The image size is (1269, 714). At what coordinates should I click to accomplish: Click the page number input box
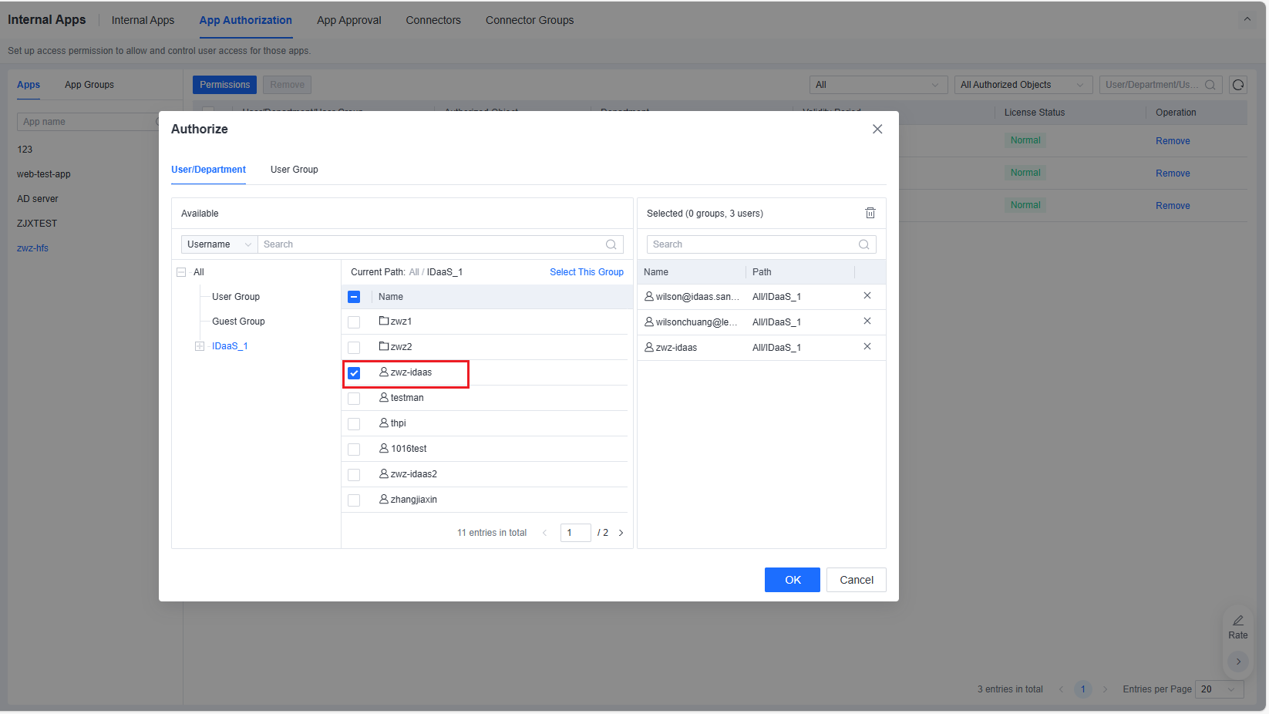click(x=575, y=533)
